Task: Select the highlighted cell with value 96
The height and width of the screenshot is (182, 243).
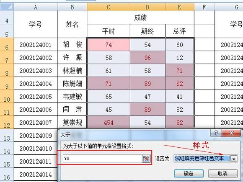Action: [x=148, y=58]
